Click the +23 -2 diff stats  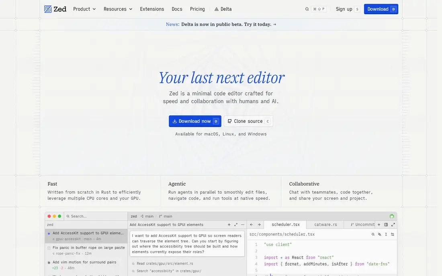point(57,268)
